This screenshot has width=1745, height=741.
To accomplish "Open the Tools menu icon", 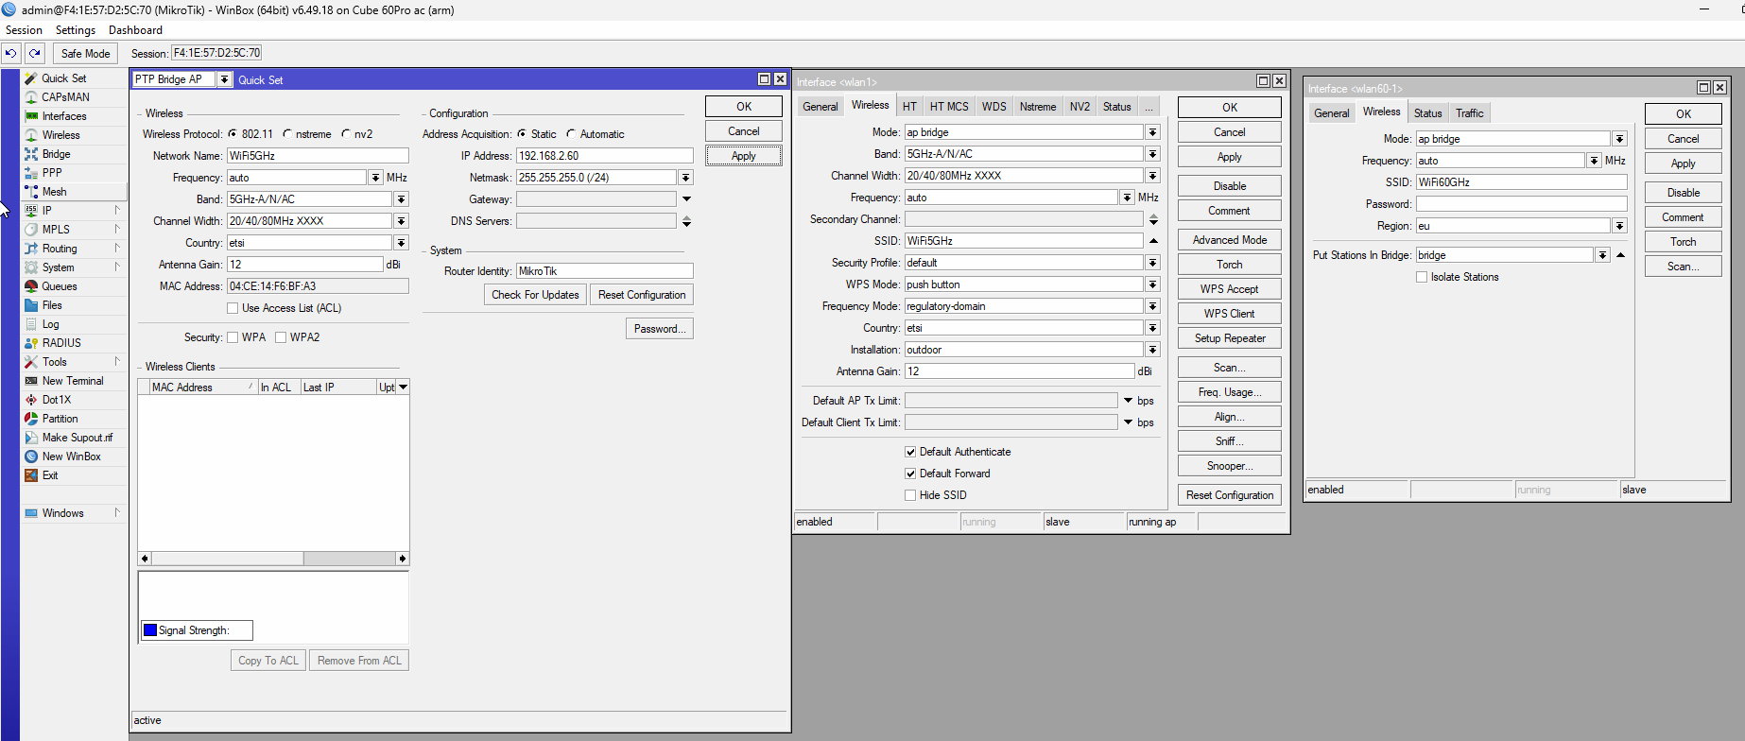I will (x=31, y=362).
